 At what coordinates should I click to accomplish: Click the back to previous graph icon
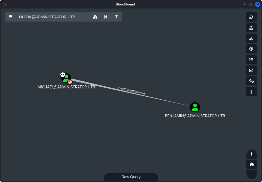pos(106,17)
